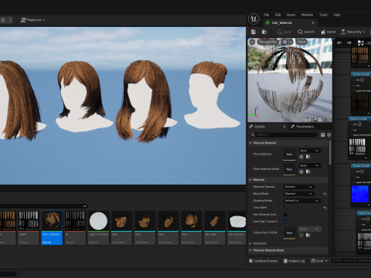The width and height of the screenshot is (371, 278).
Task: Click the Unreal Engine logo icon
Action: (x=254, y=19)
